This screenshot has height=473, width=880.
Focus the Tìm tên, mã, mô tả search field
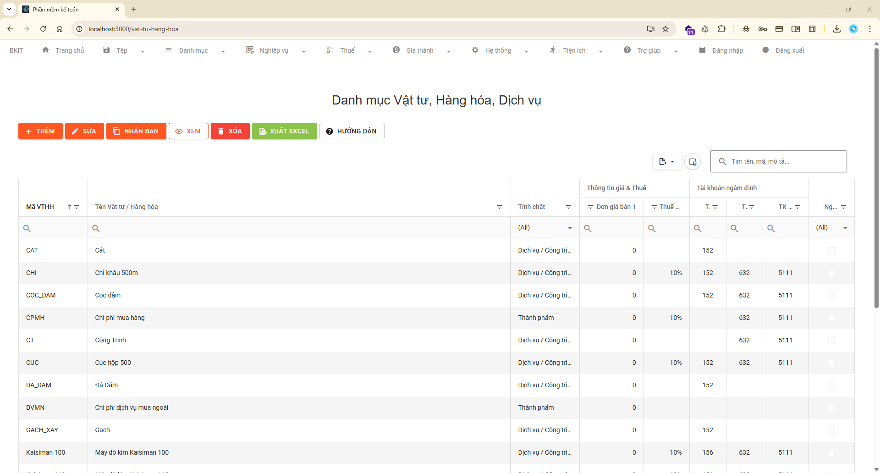pos(778,161)
